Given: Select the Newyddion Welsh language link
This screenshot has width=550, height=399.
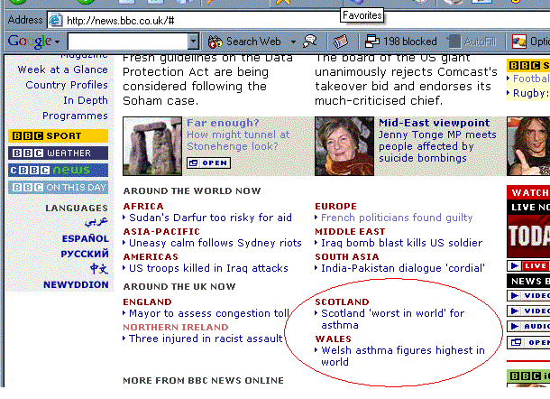Looking at the screenshot, I should 76,284.
